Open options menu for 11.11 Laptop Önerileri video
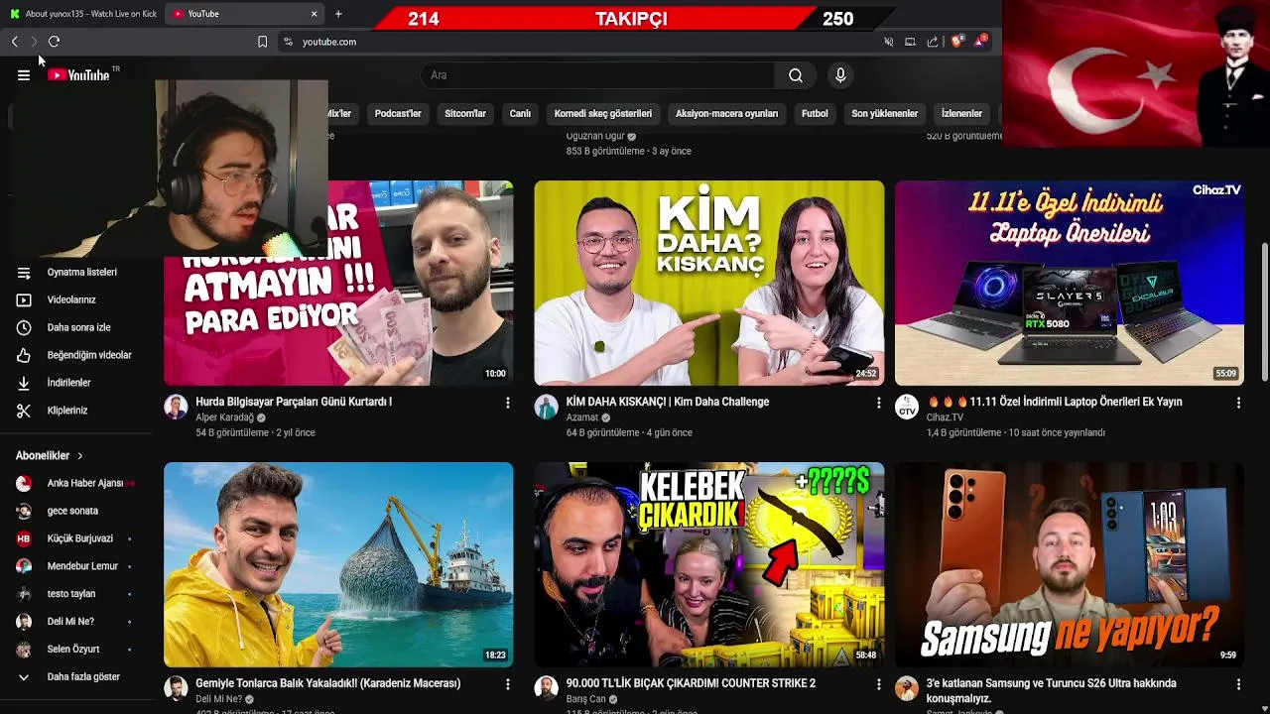Image resolution: width=1270 pixels, height=714 pixels. 1238,403
